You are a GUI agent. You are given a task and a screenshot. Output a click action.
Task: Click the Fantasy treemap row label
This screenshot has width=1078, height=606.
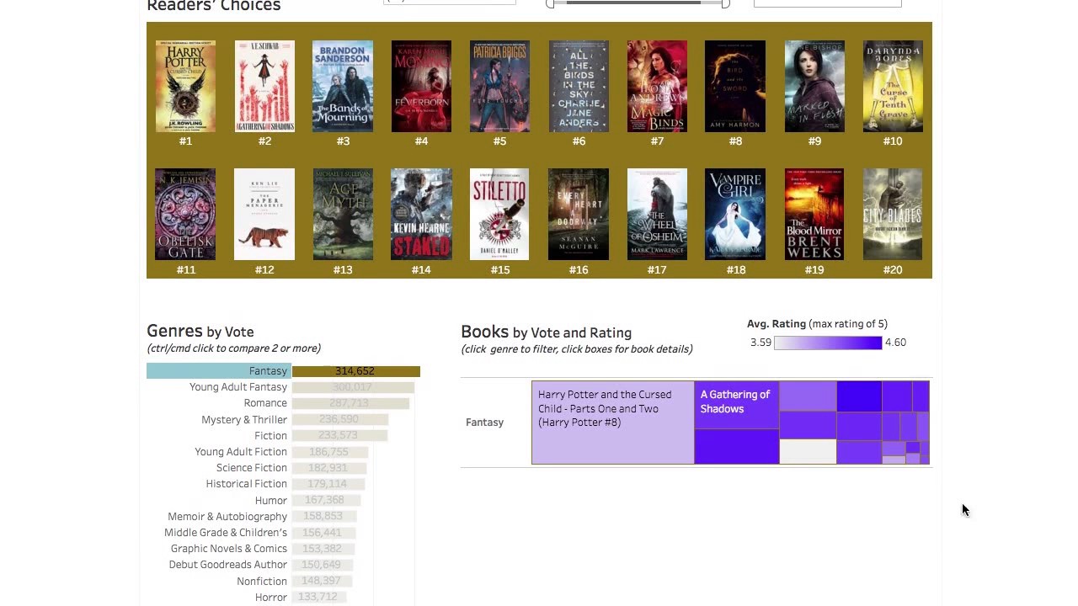(x=484, y=423)
